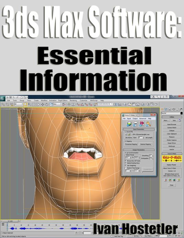The image size is (184, 238).
Task: Collapse the Input Parameters rollout
Action: pyautogui.click(x=139, y=129)
